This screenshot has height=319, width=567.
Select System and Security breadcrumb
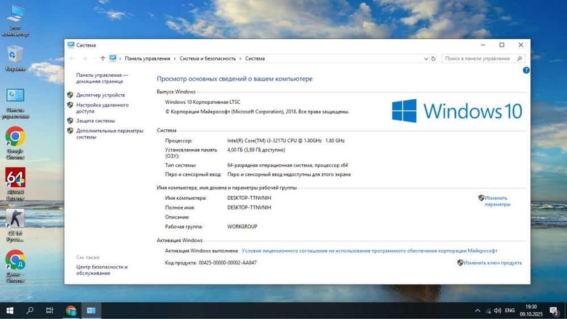point(208,58)
